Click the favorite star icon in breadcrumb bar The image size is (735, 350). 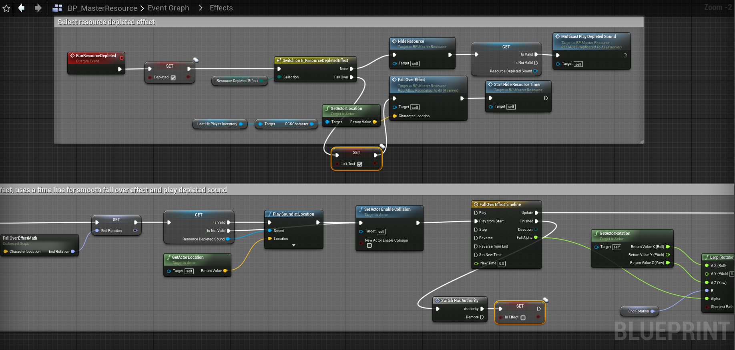pyautogui.click(x=6, y=8)
